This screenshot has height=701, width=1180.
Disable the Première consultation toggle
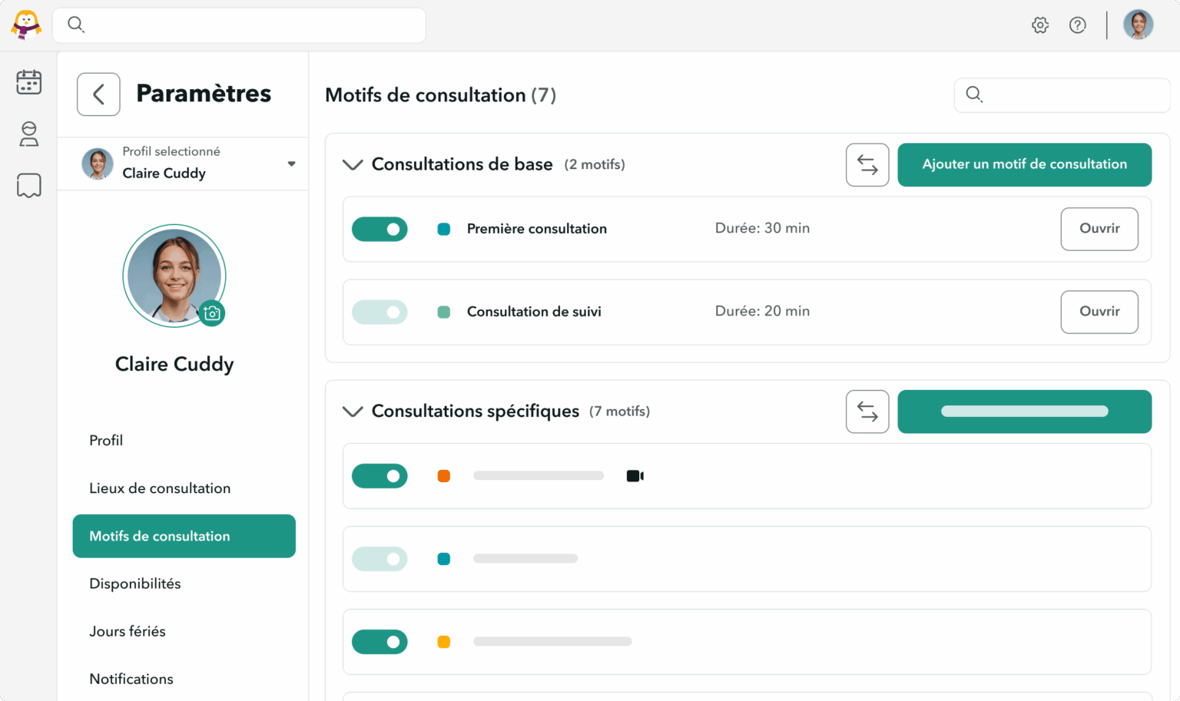pos(380,229)
